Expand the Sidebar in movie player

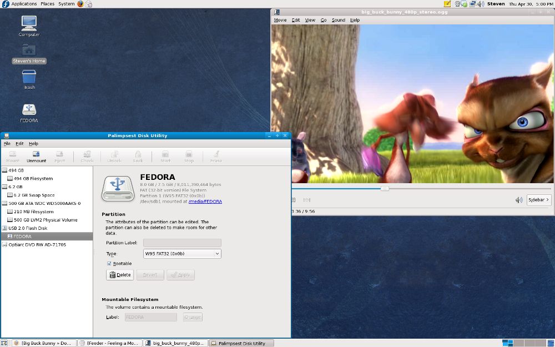[x=539, y=200]
